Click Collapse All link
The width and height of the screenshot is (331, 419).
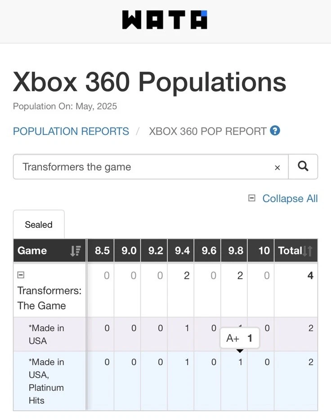290,198
